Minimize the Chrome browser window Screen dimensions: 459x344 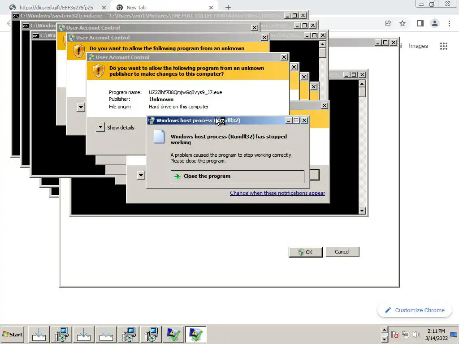coord(421,4)
